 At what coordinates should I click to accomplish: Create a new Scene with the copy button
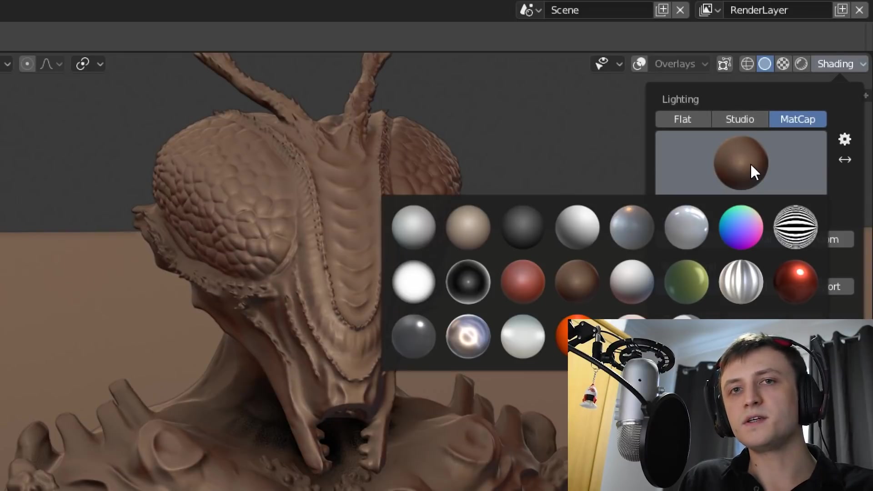coord(662,10)
